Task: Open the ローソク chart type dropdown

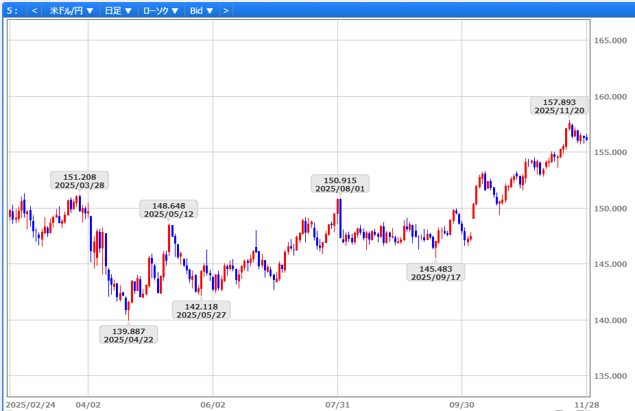Action: (x=160, y=11)
